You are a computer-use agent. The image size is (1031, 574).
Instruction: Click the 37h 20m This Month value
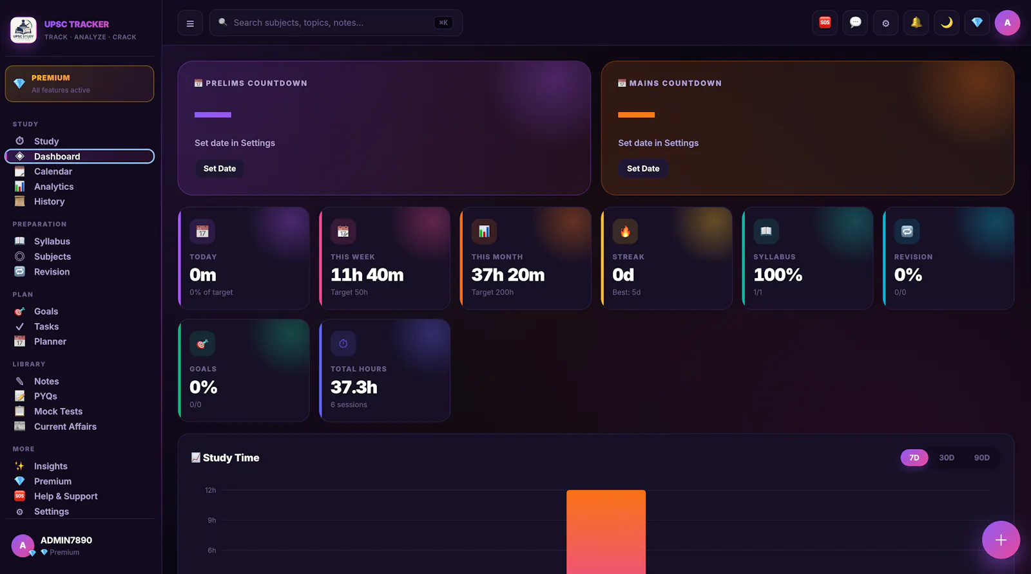point(508,275)
